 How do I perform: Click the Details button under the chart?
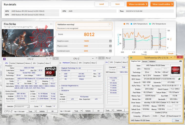click(x=171, y=53)
